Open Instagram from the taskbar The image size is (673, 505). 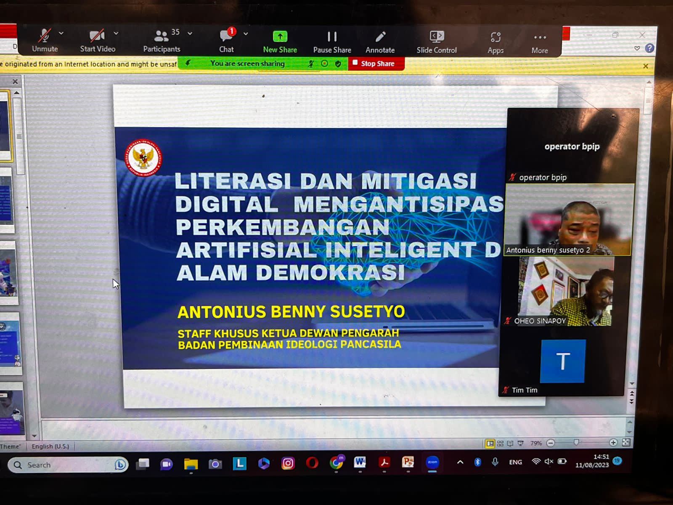point(288,463)
